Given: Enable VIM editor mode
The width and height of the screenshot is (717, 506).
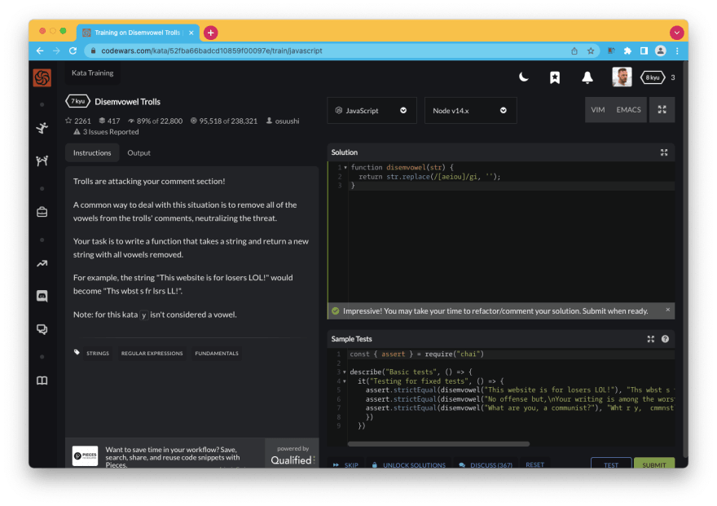Looking at the screenshot, I should point(598,110).
